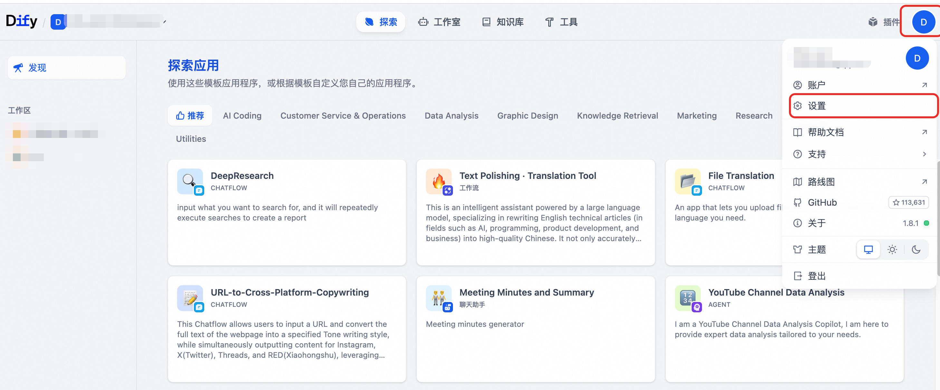Open the DeepResearch app icon
Viewport: 940px width, 390px height.
(189, 181)
